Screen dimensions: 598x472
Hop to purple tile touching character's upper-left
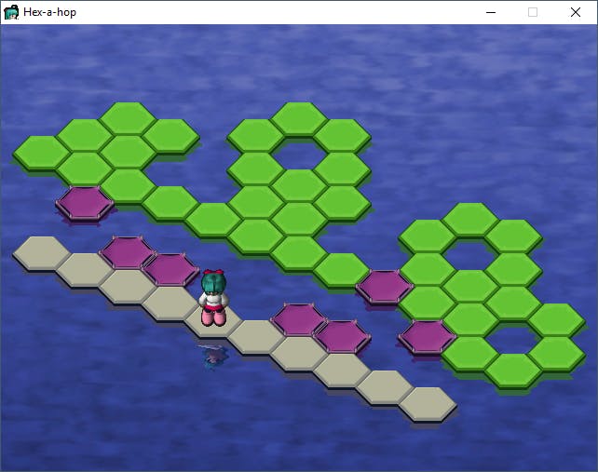[170, 270]
